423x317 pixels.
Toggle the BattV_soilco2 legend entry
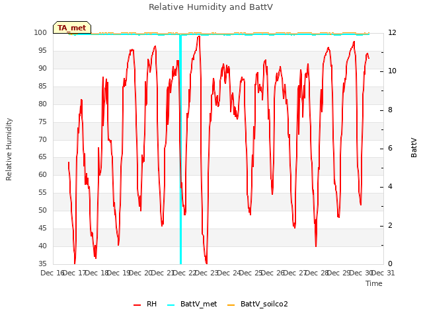point(258,304)
